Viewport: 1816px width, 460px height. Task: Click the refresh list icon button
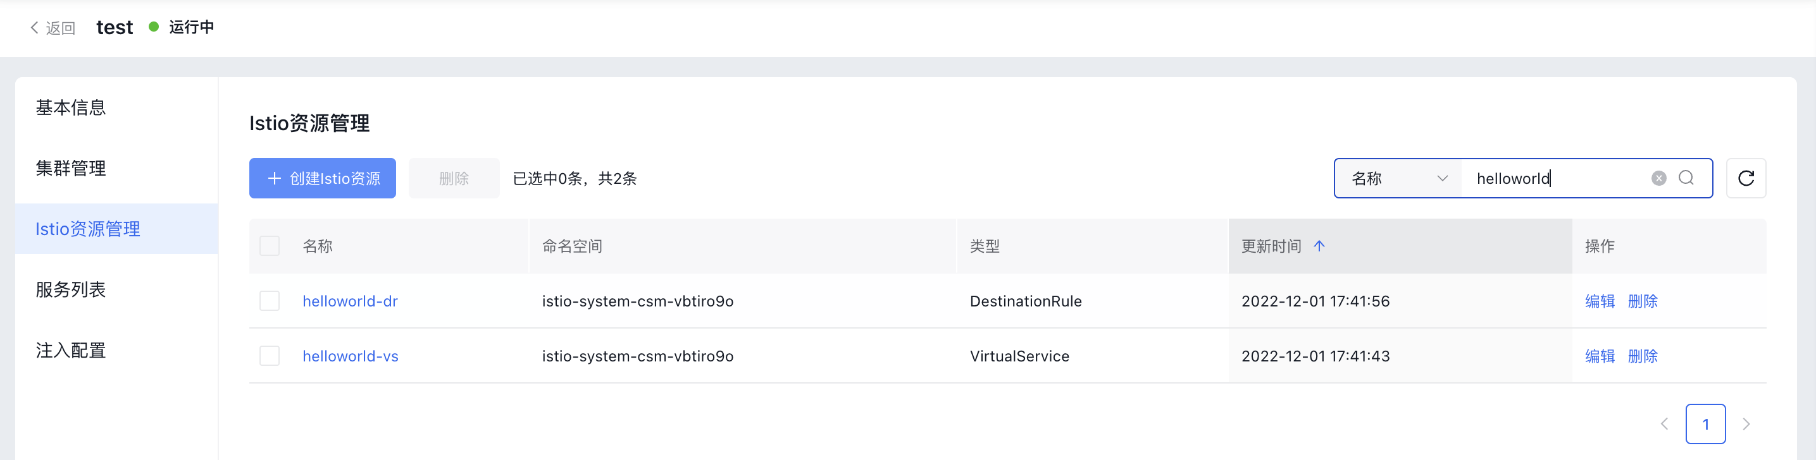point(1746,178)
